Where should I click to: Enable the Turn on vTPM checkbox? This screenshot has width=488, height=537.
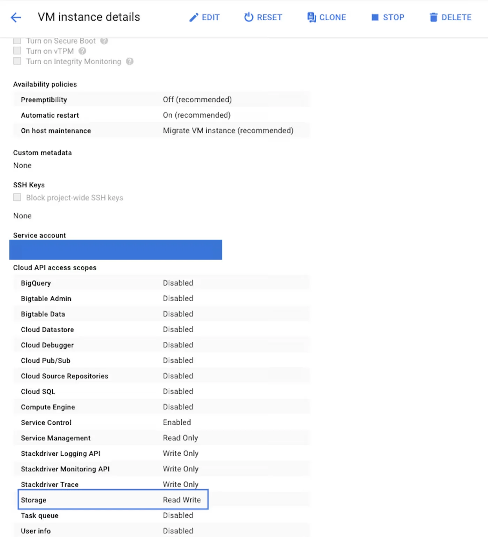pyautogui.click(x=17, y=51)
